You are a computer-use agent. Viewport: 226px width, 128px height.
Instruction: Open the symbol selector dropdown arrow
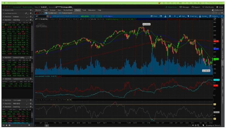[x=47, y=16]
